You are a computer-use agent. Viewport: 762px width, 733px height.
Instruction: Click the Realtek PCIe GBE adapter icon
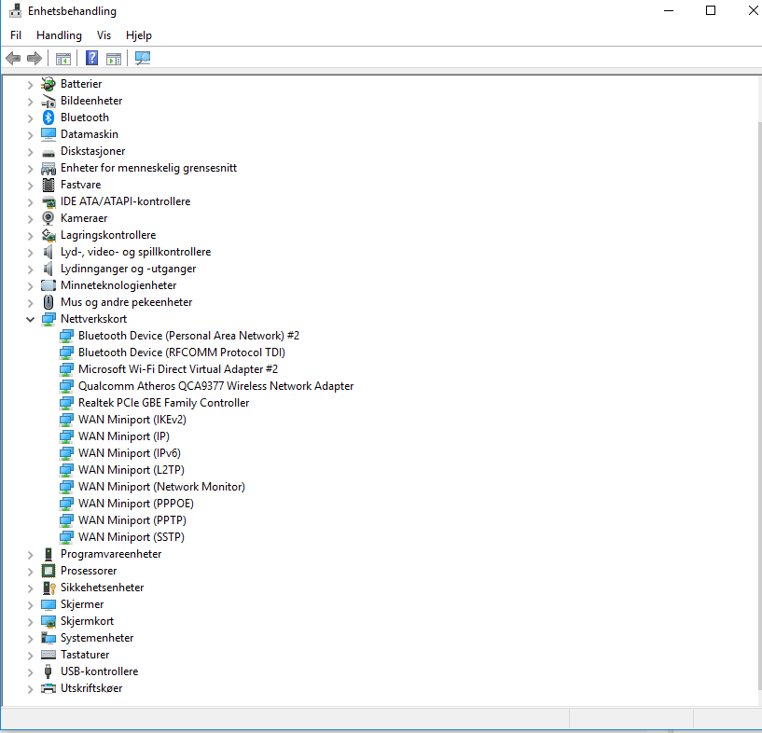(66, 403)
